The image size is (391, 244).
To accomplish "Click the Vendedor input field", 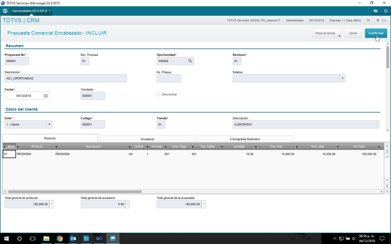I will [x=93, y=96].
